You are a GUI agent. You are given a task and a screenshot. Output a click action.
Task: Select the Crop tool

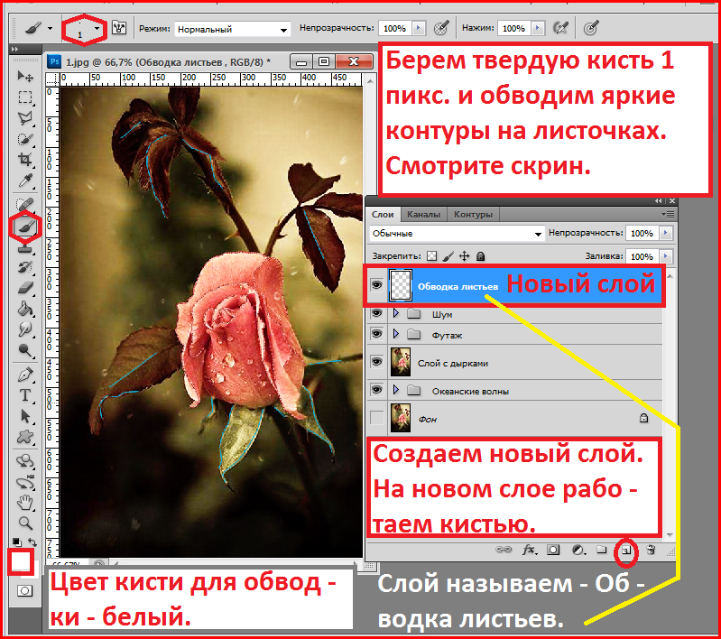click(x=25, y=160)
